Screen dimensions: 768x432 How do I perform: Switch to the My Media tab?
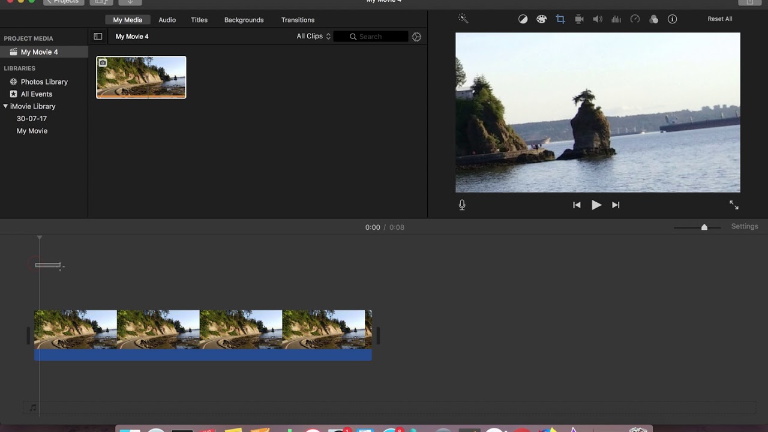coord(128,20)
